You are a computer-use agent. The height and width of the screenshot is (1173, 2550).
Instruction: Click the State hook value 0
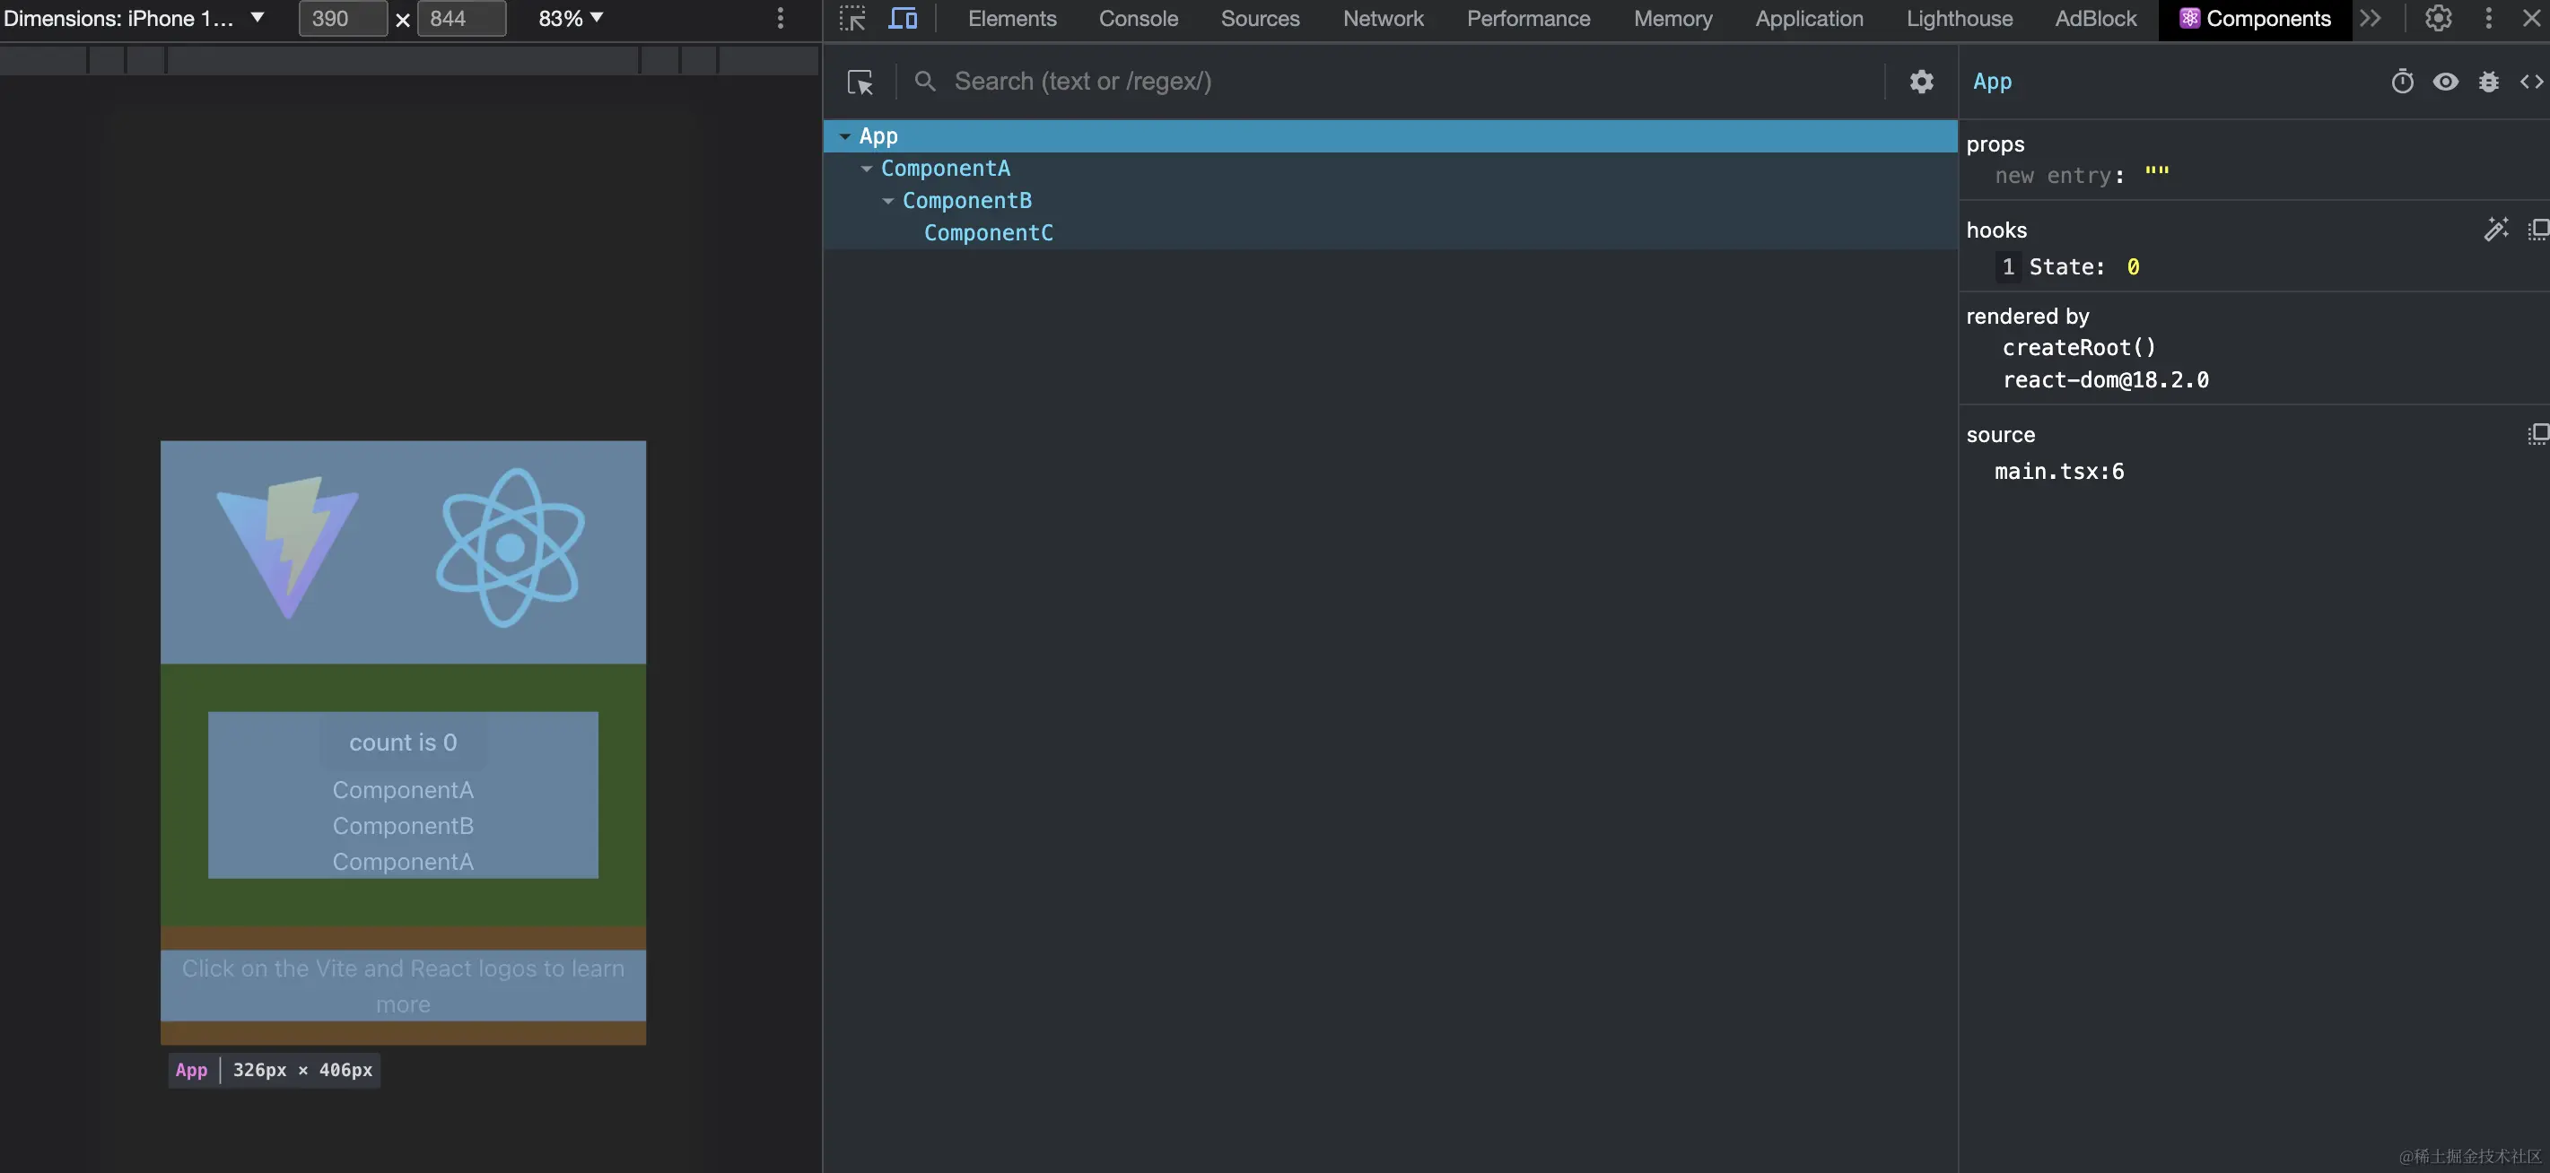tap(2134, 267)
